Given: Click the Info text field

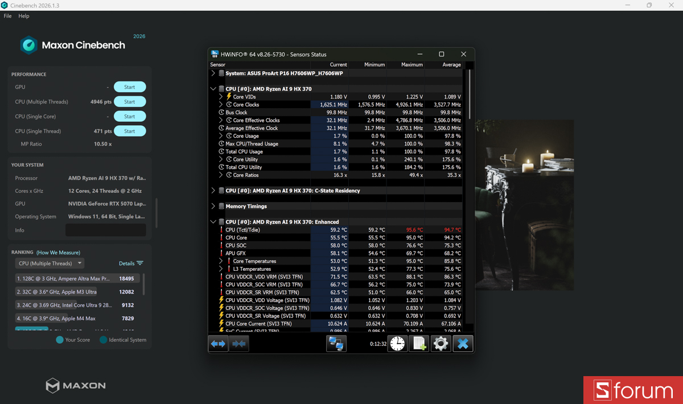Looking at the screenshot, I should pos(106,230).
